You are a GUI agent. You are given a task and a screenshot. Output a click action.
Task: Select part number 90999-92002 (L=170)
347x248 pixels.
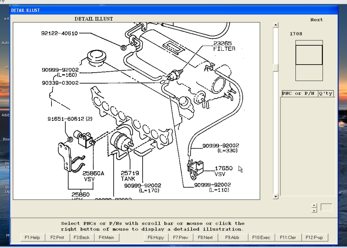coord(143,188)
